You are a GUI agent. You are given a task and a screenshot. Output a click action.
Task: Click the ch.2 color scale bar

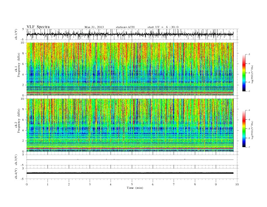244,129
